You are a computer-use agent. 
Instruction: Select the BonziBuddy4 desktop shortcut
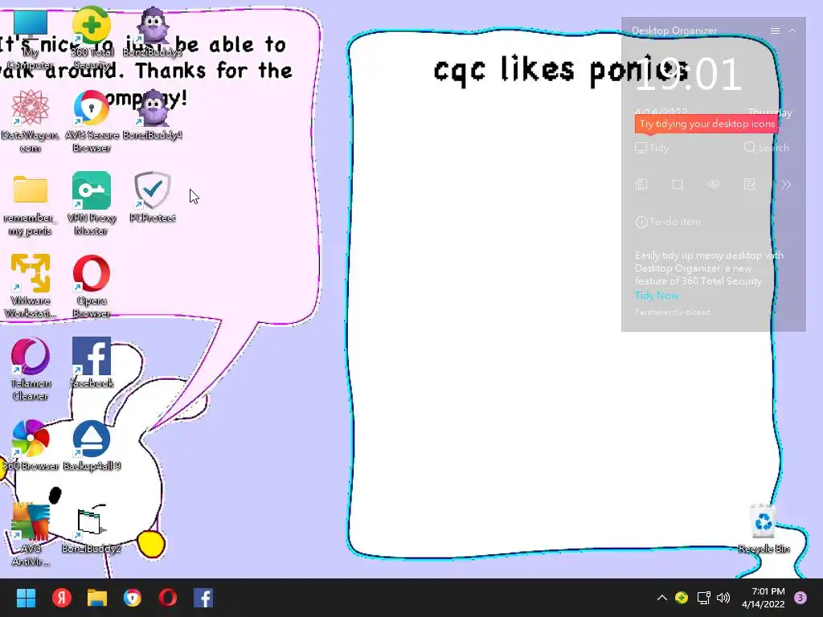(x=152, y=116)
